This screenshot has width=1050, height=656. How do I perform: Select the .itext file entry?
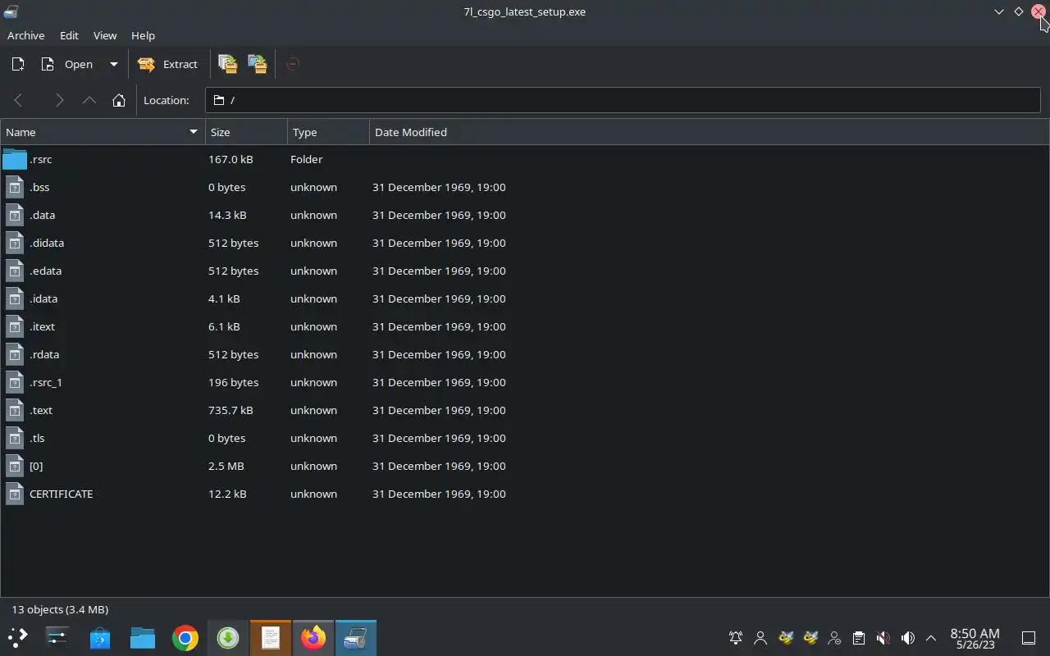pos(42,326)
